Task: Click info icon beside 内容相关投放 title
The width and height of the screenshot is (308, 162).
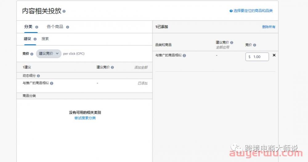Action: [x=64, y=11]
